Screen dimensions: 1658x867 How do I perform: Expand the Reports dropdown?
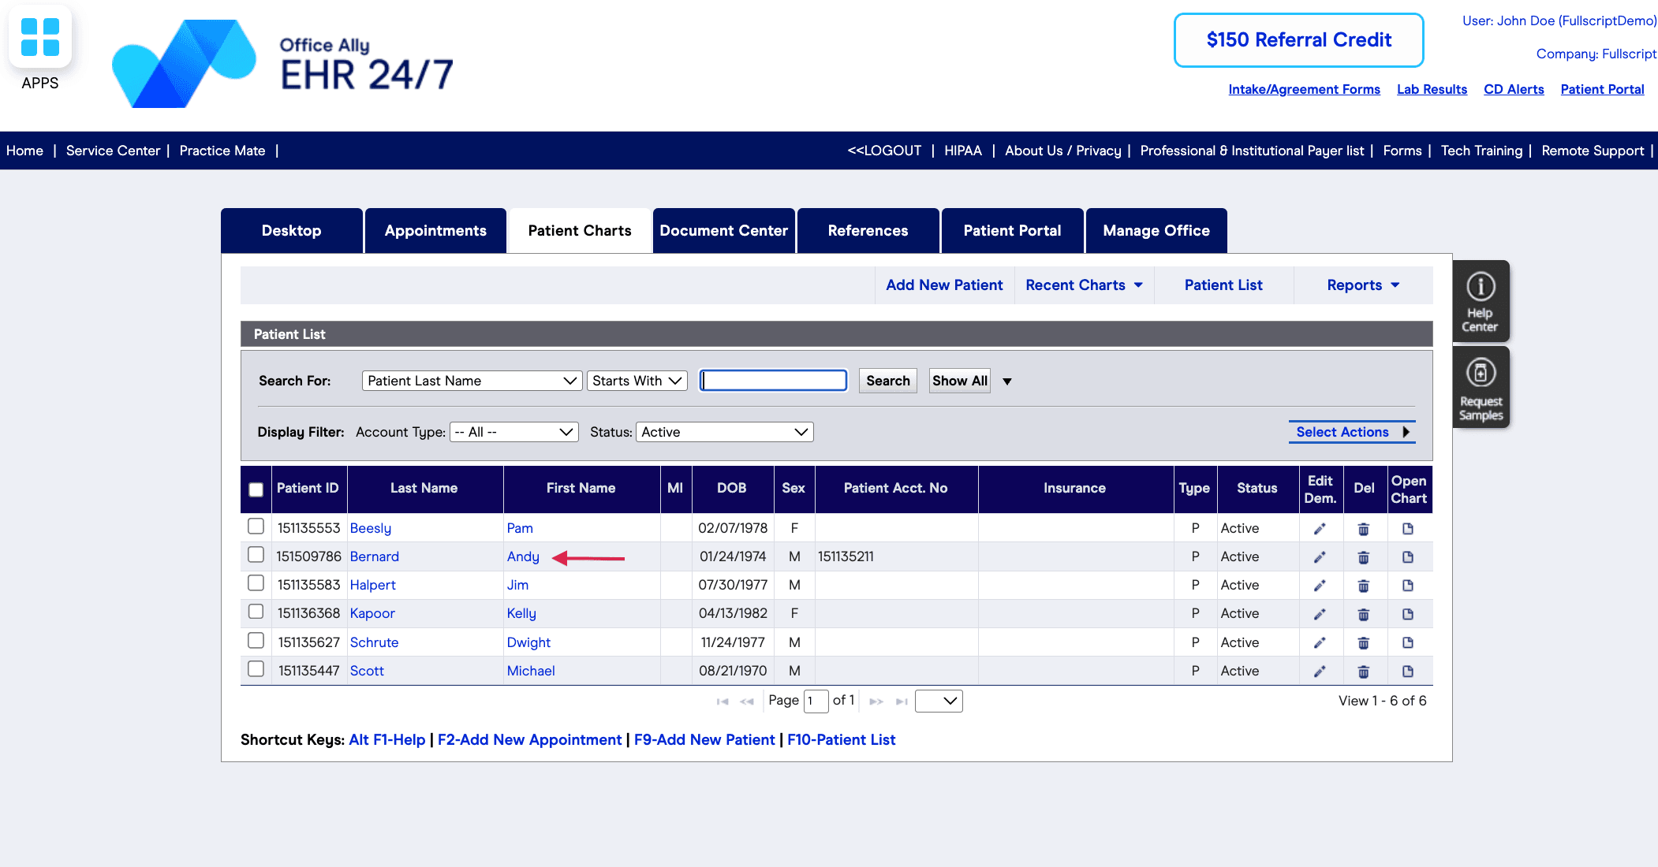coord(1363,285)
